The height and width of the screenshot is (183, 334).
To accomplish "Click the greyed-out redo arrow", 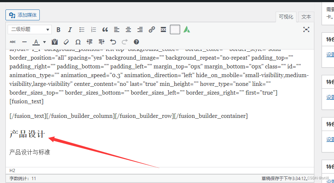I will pyautogui.click(x=125, y=42).
